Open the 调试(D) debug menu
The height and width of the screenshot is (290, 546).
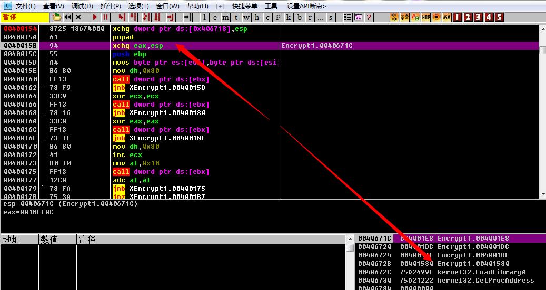click(x=82, y=6)
